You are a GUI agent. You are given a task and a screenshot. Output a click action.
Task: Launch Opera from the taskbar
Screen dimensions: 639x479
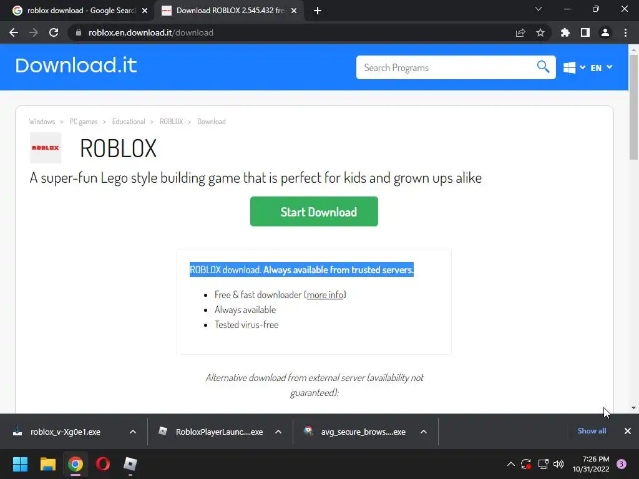103,464
